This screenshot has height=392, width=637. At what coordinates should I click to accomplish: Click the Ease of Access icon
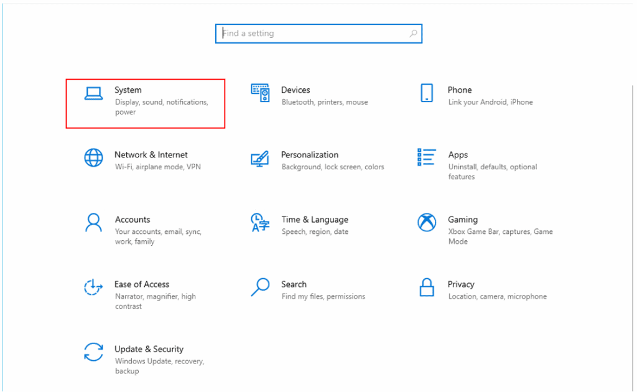coord(93,287)
